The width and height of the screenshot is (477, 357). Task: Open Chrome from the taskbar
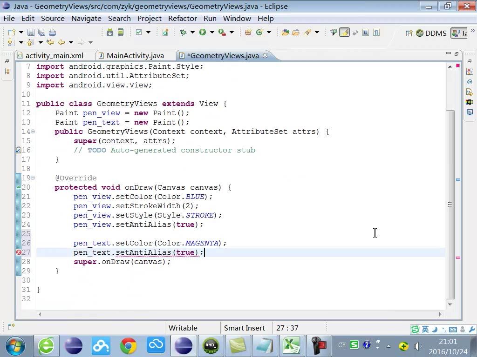(128, 346)
